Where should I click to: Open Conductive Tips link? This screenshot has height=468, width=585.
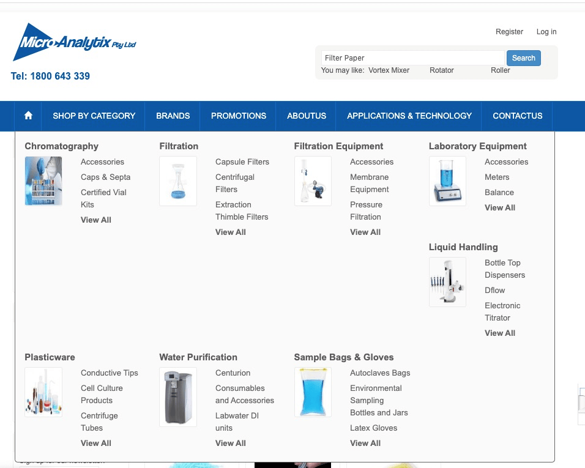tap(110, 373)
